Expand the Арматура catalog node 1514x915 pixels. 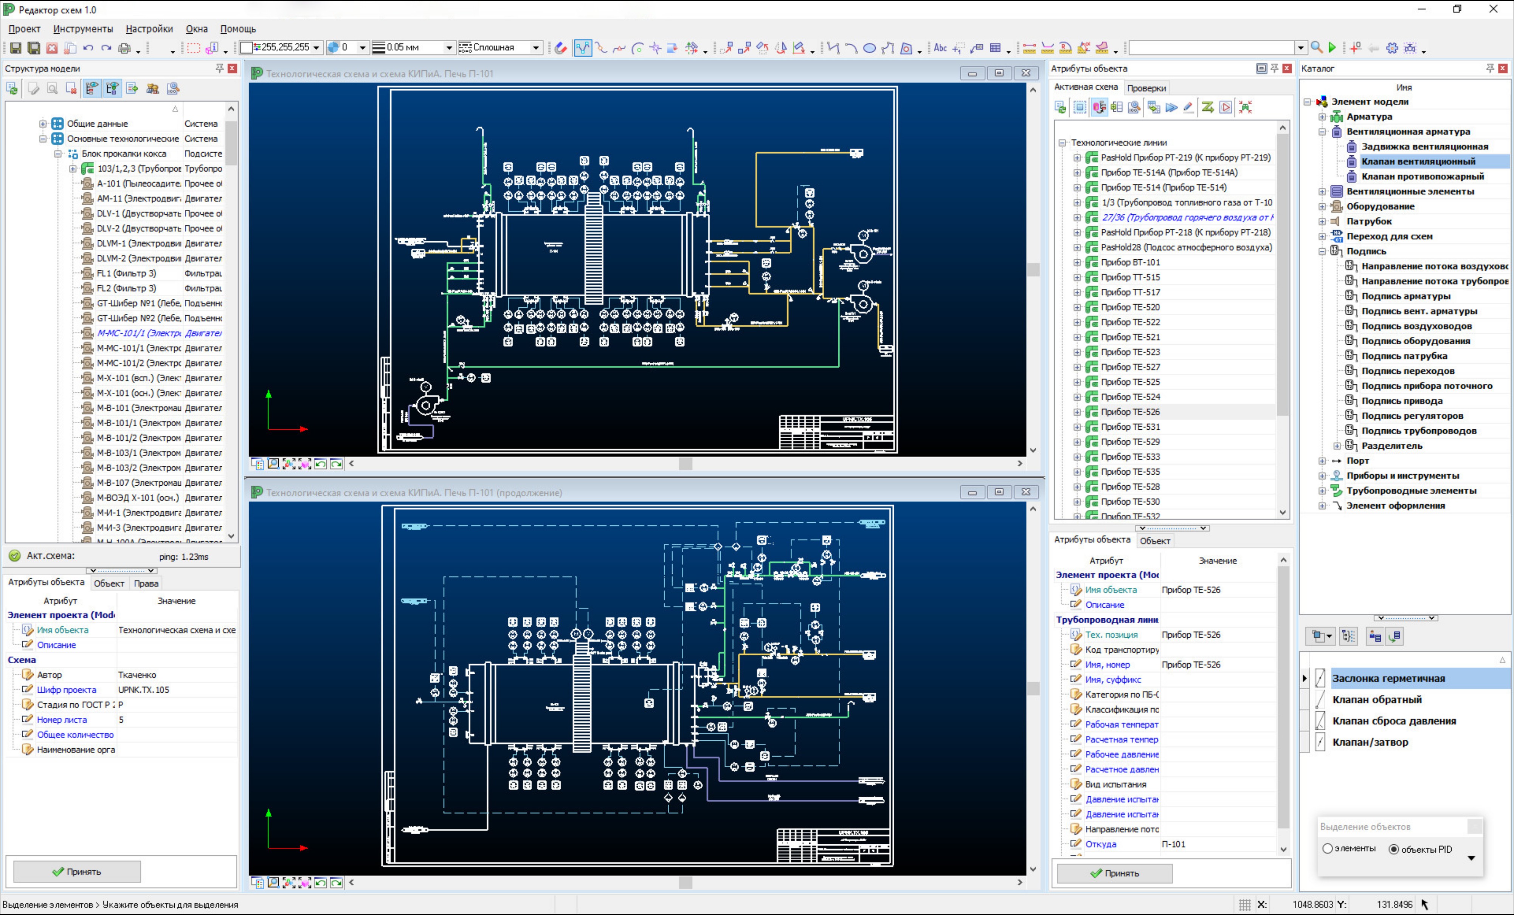pos(1322,117)
